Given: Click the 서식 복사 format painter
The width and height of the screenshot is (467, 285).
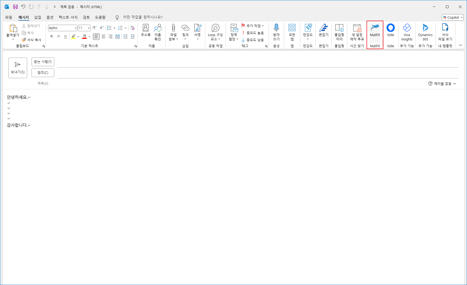Looking at the screenshot, I should 32,40.
